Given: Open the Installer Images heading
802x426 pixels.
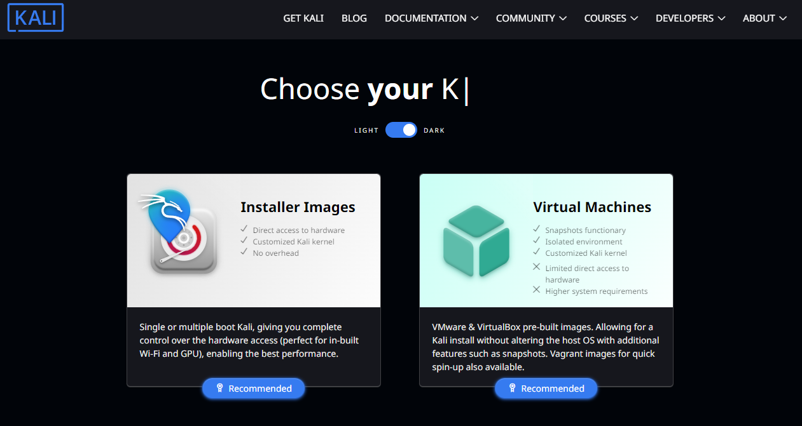Looking at the screenshot, I should 298,207.
